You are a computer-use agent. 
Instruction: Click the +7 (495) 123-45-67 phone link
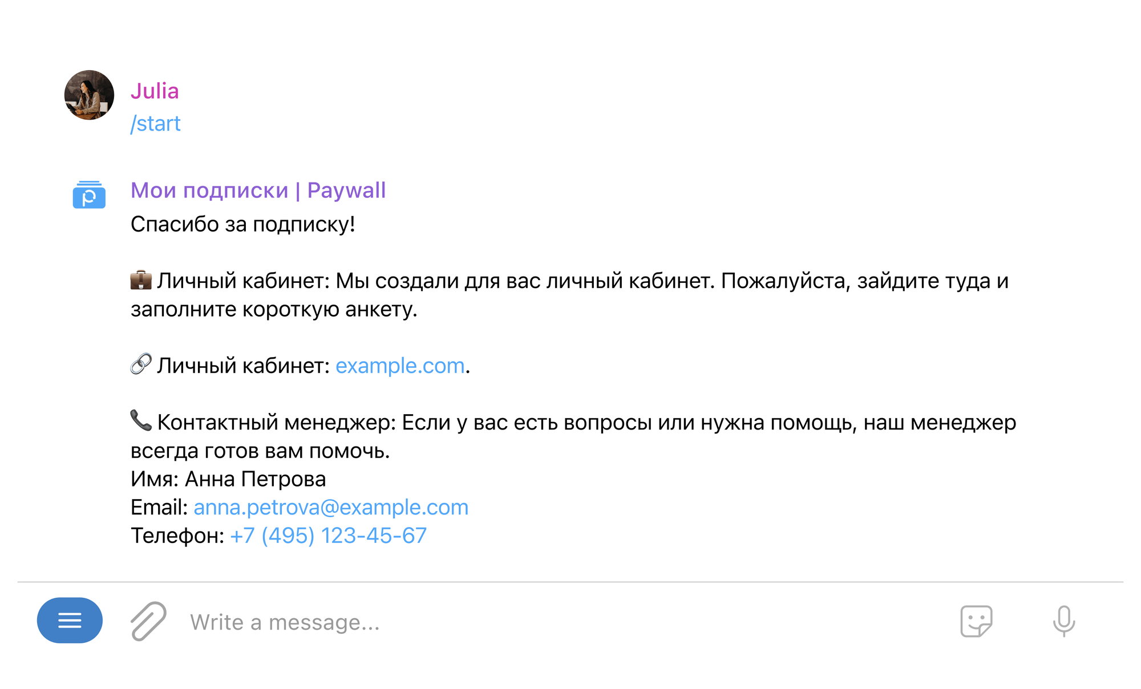pos(328,536)
